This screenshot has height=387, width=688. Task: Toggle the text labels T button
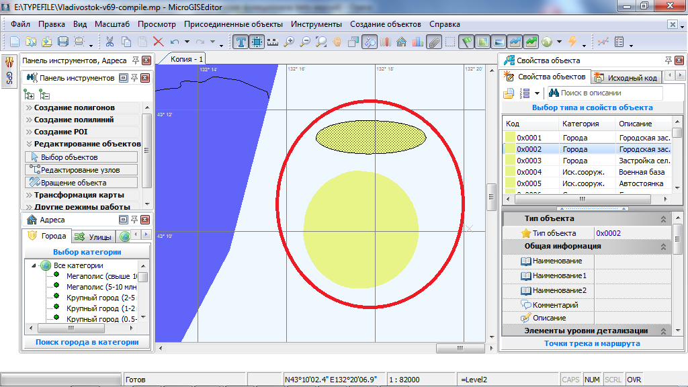tap(241, 42)
